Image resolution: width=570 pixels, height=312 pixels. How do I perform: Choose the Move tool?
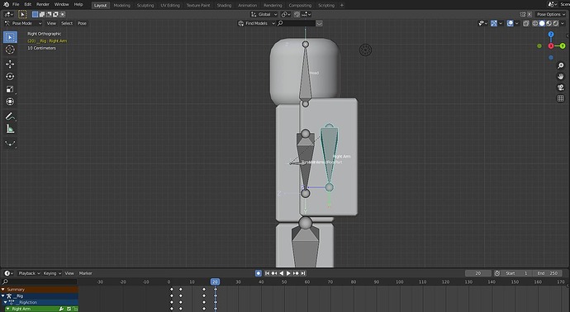tap(10, 64)
